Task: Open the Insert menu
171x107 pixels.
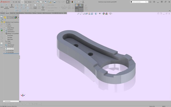Action: [22, 2]
